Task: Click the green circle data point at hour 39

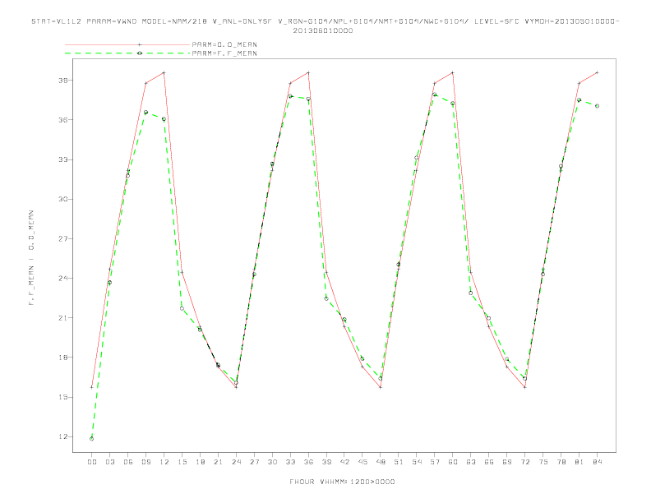Action: tap(326, 299)
